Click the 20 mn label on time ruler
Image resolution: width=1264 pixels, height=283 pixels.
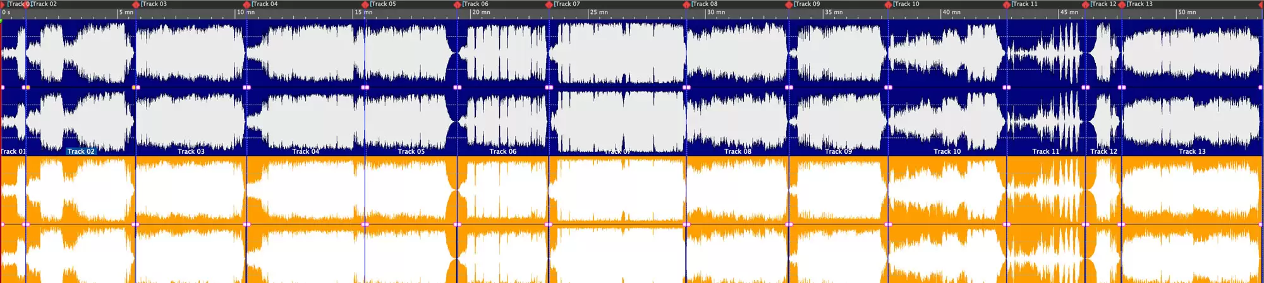coord(480,13)
